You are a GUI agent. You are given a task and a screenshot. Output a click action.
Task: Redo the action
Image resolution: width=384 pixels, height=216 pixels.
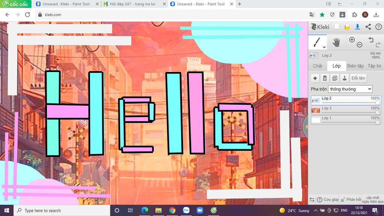378,45
